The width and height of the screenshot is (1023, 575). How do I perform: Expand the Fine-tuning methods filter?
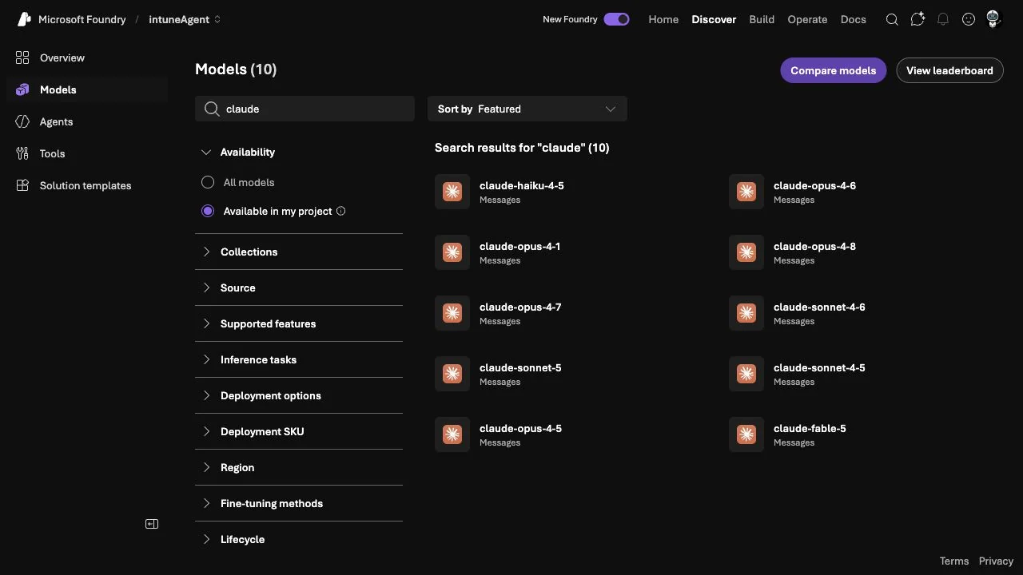click(299, 503)
